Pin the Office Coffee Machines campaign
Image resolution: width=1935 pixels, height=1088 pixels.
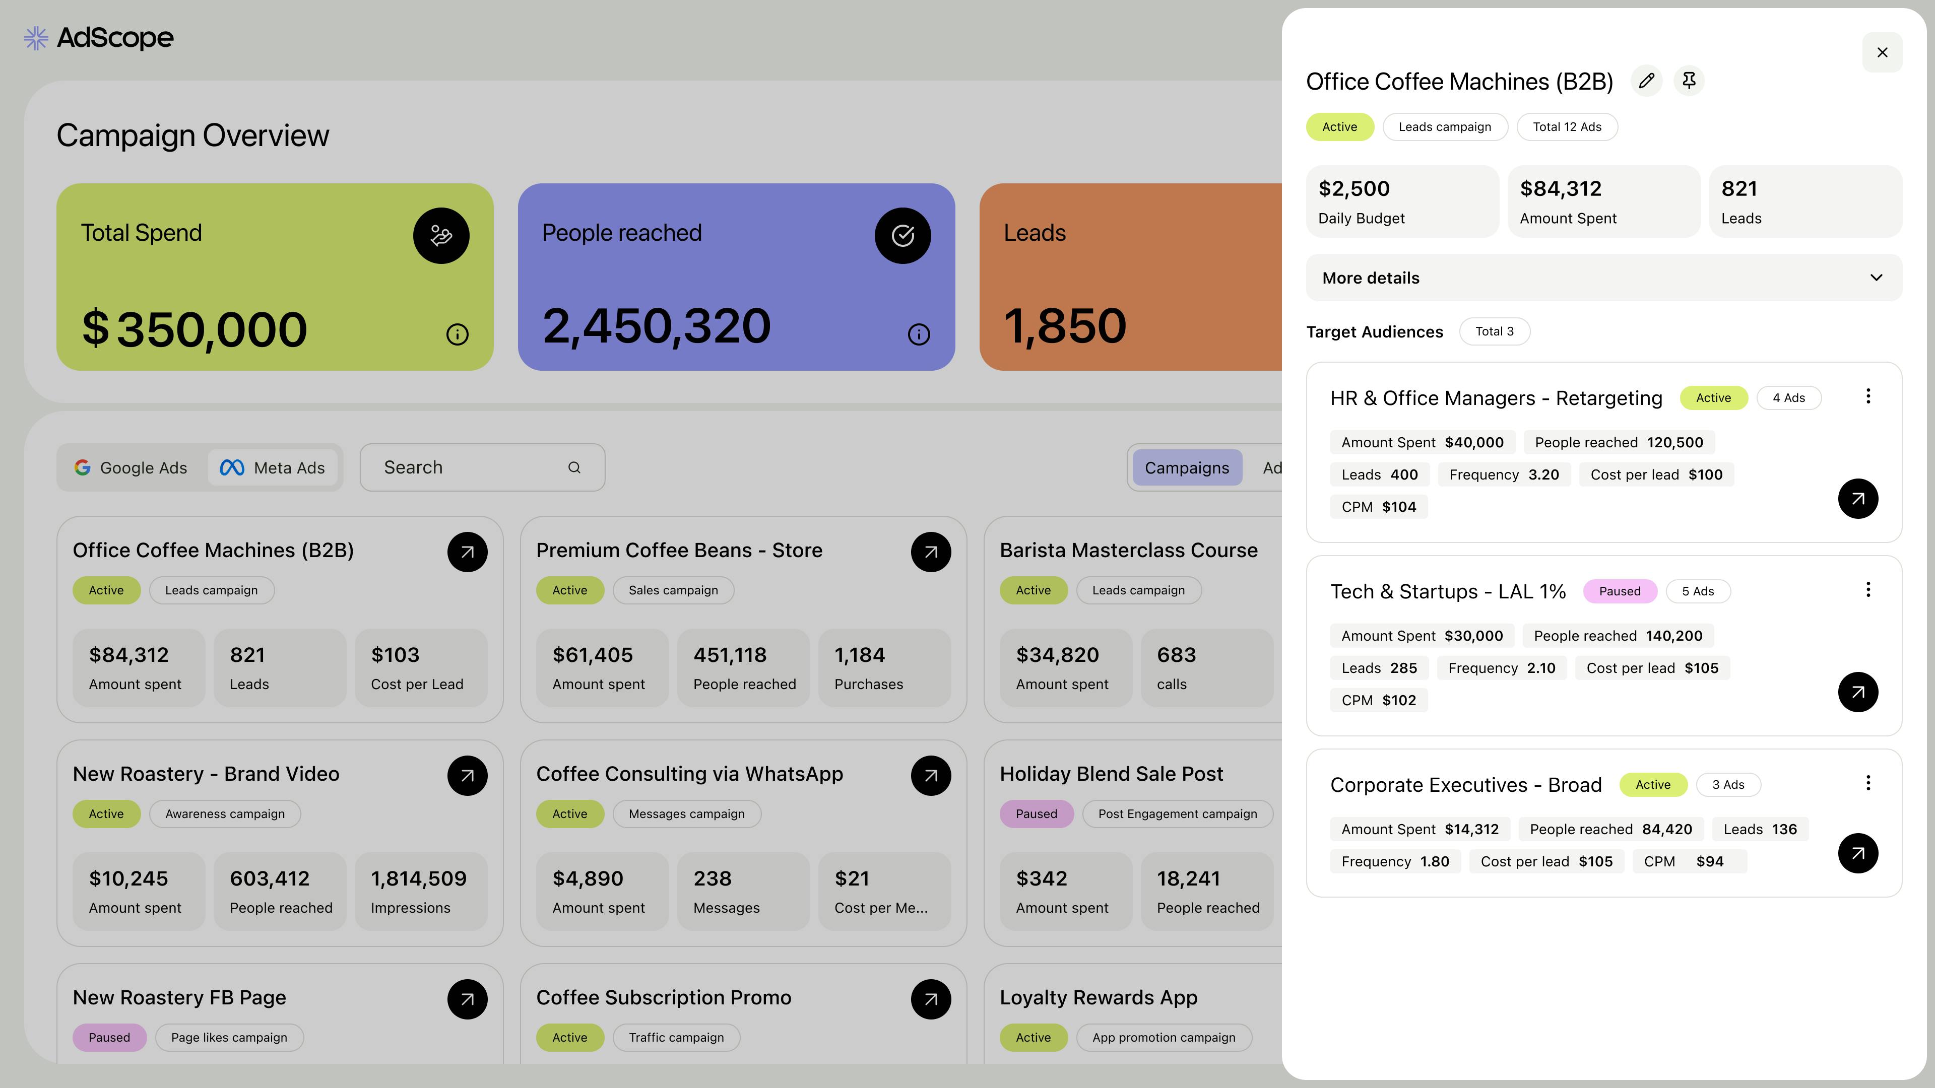click(1689, 81)
